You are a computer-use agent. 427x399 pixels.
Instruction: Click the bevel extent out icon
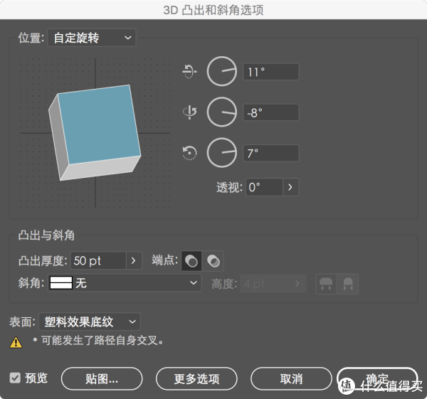tap(326, 284)
